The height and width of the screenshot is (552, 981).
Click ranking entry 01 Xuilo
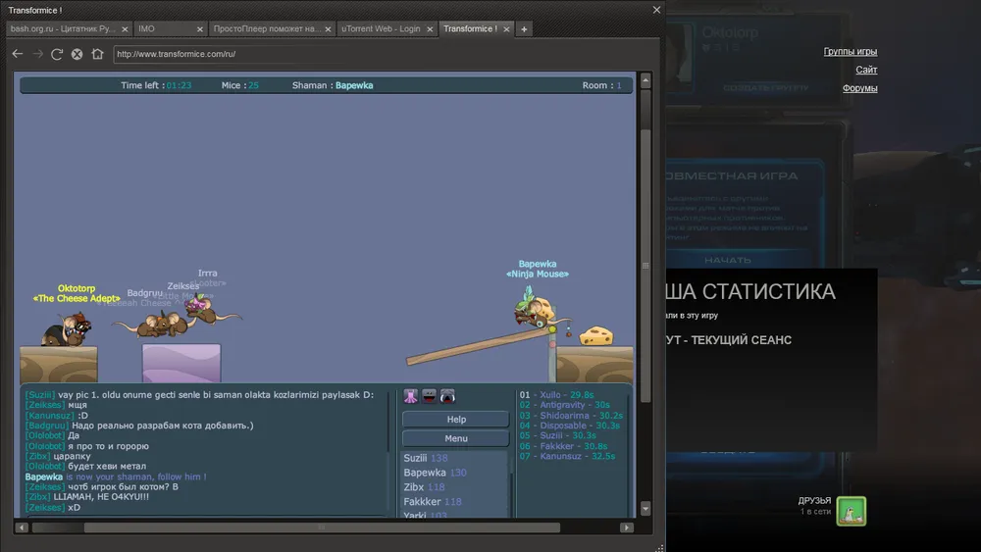tap(557, 395)
